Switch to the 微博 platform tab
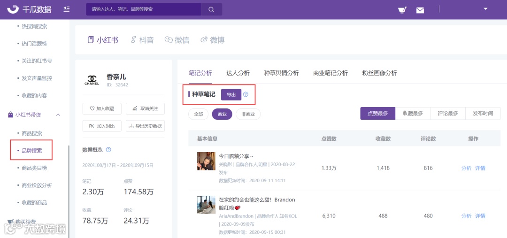 point(213,40)
